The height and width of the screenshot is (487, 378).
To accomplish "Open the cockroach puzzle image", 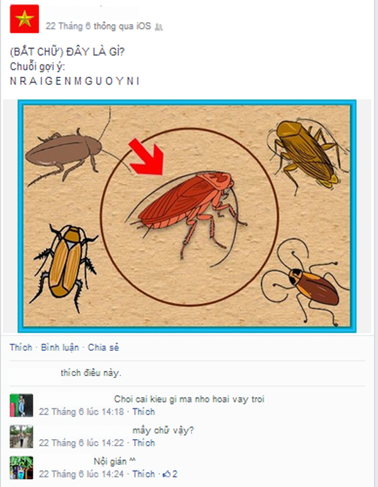I will point(187,216).
